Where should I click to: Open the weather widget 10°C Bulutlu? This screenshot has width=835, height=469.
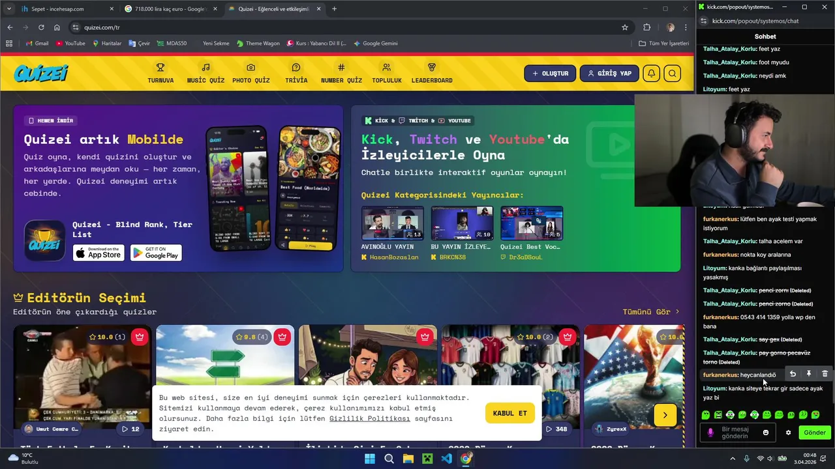click(24, 459)
